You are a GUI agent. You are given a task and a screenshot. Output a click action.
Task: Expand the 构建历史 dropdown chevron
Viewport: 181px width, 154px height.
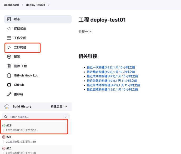pyautogui.click(x=66, y=107)
